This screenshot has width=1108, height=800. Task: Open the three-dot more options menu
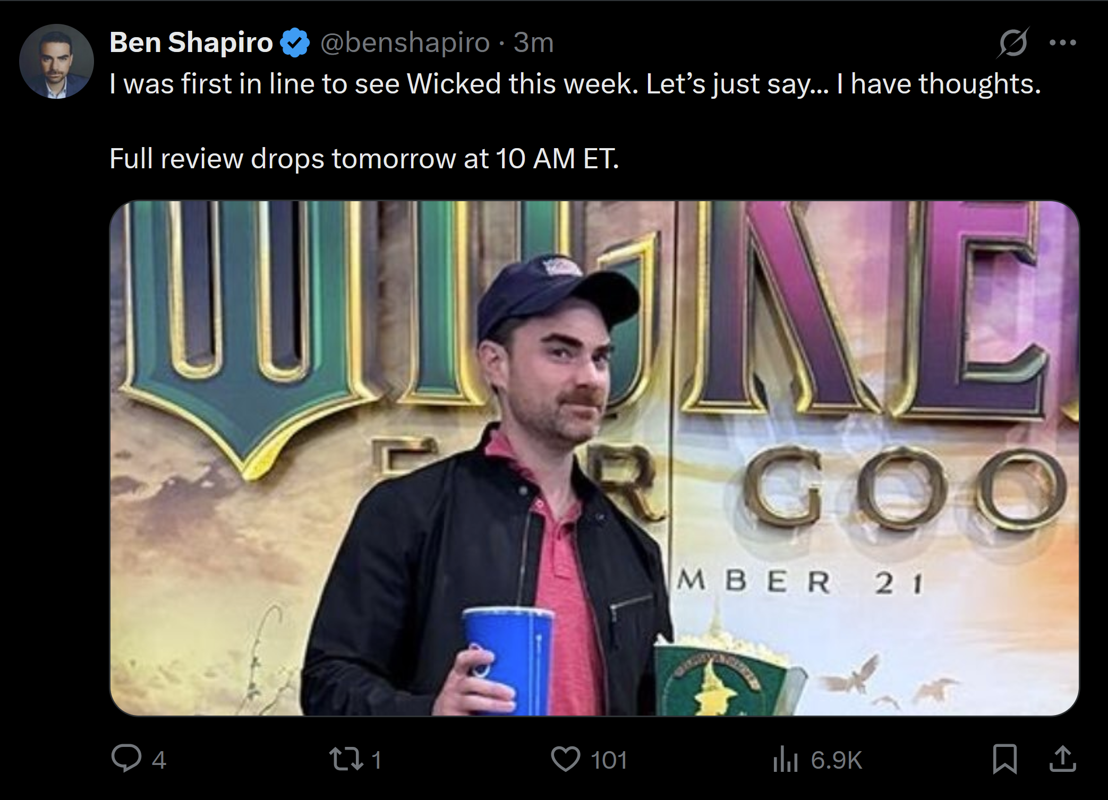(1063, 42)
